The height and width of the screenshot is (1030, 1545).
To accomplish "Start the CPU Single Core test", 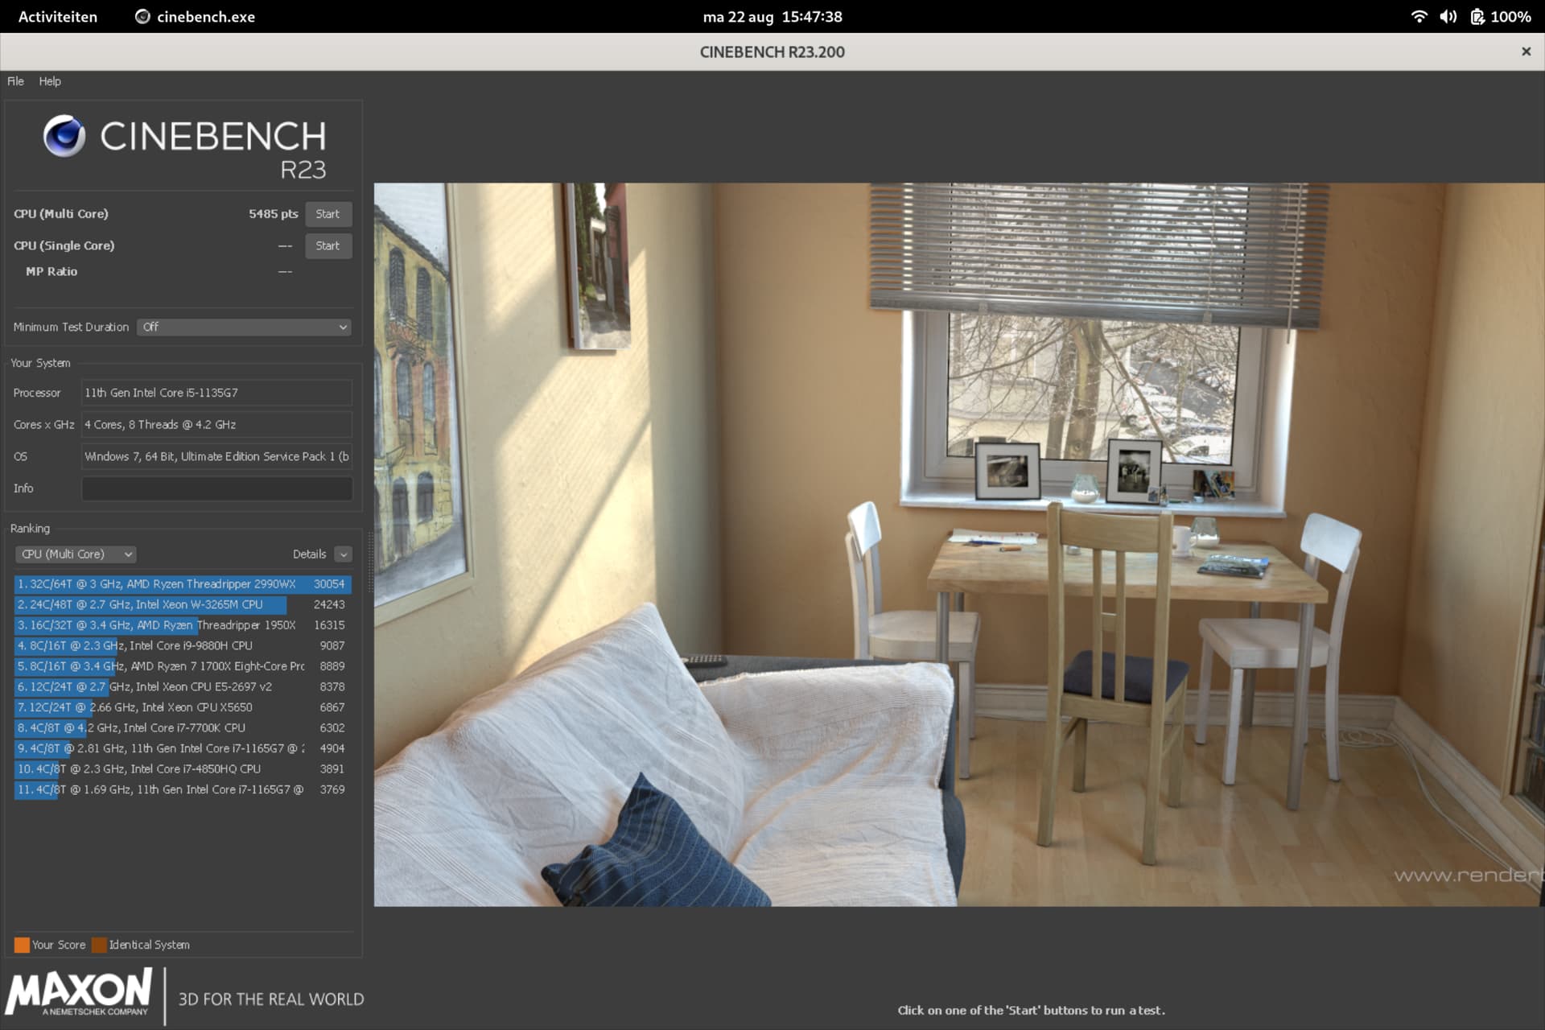I will coord(328,246).
